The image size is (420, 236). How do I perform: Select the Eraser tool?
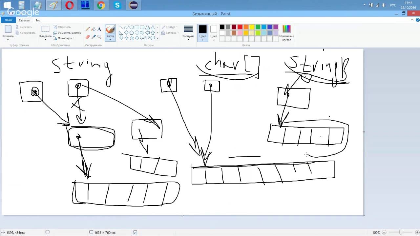click(x=88, y=37)
